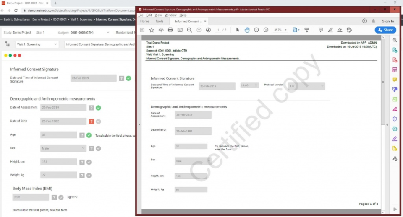Bookmark the PDF with the star icon

pos(152,30)
